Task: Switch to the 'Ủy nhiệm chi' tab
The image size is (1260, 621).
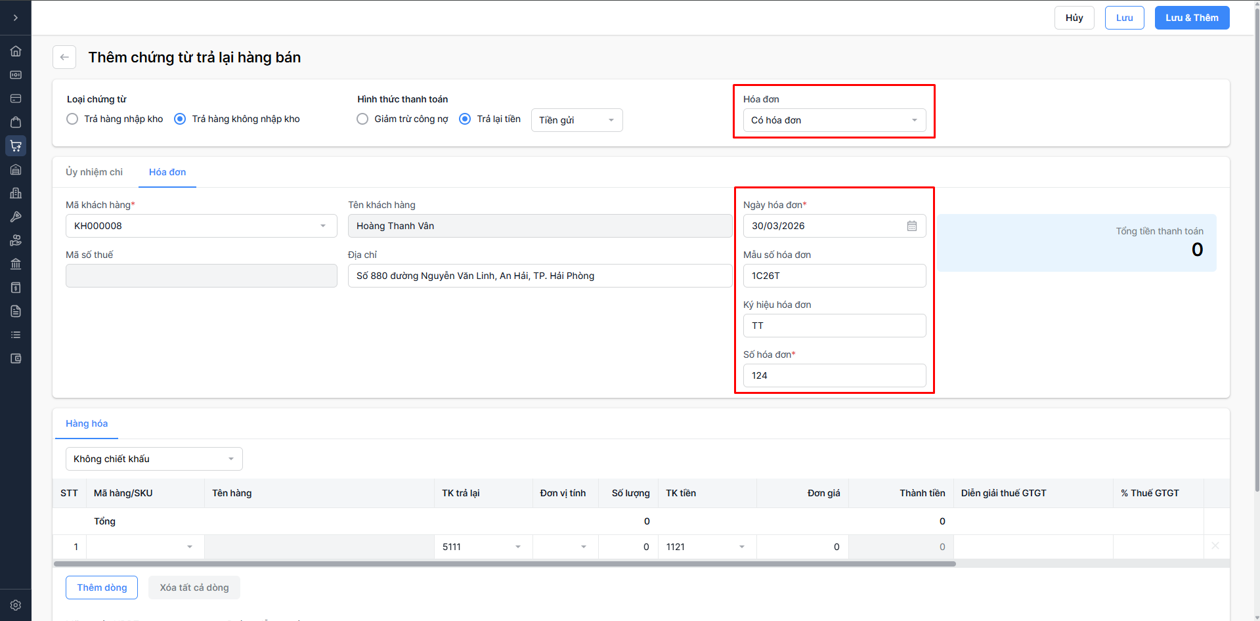Action: point(94,172)
